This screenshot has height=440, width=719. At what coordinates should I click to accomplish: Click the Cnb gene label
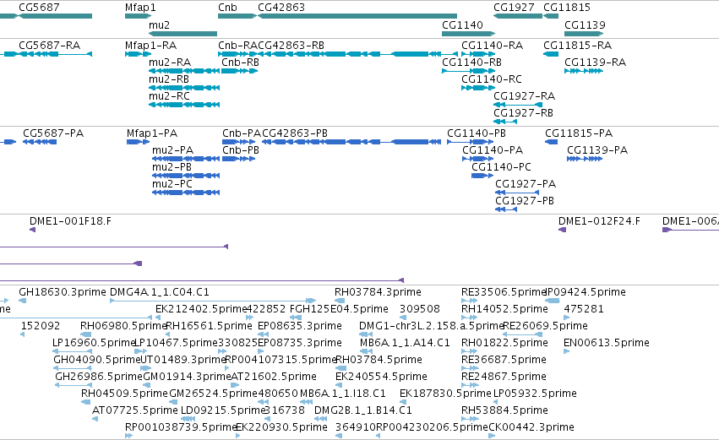click(227, 8)
